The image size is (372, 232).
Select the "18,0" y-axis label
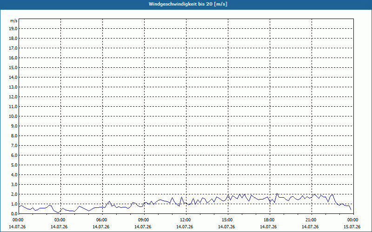13,39
